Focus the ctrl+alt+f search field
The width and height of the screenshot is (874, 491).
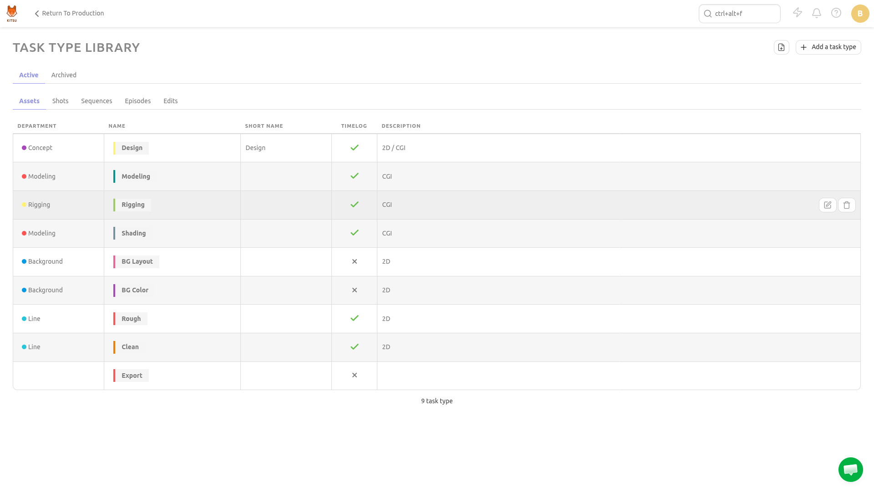tap(739, 14)
